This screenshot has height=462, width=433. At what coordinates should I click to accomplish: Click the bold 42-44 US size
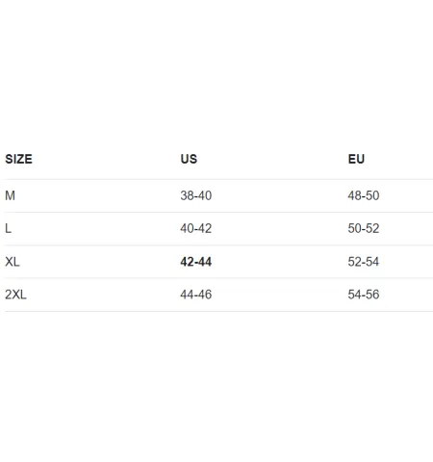pos(196,262)
